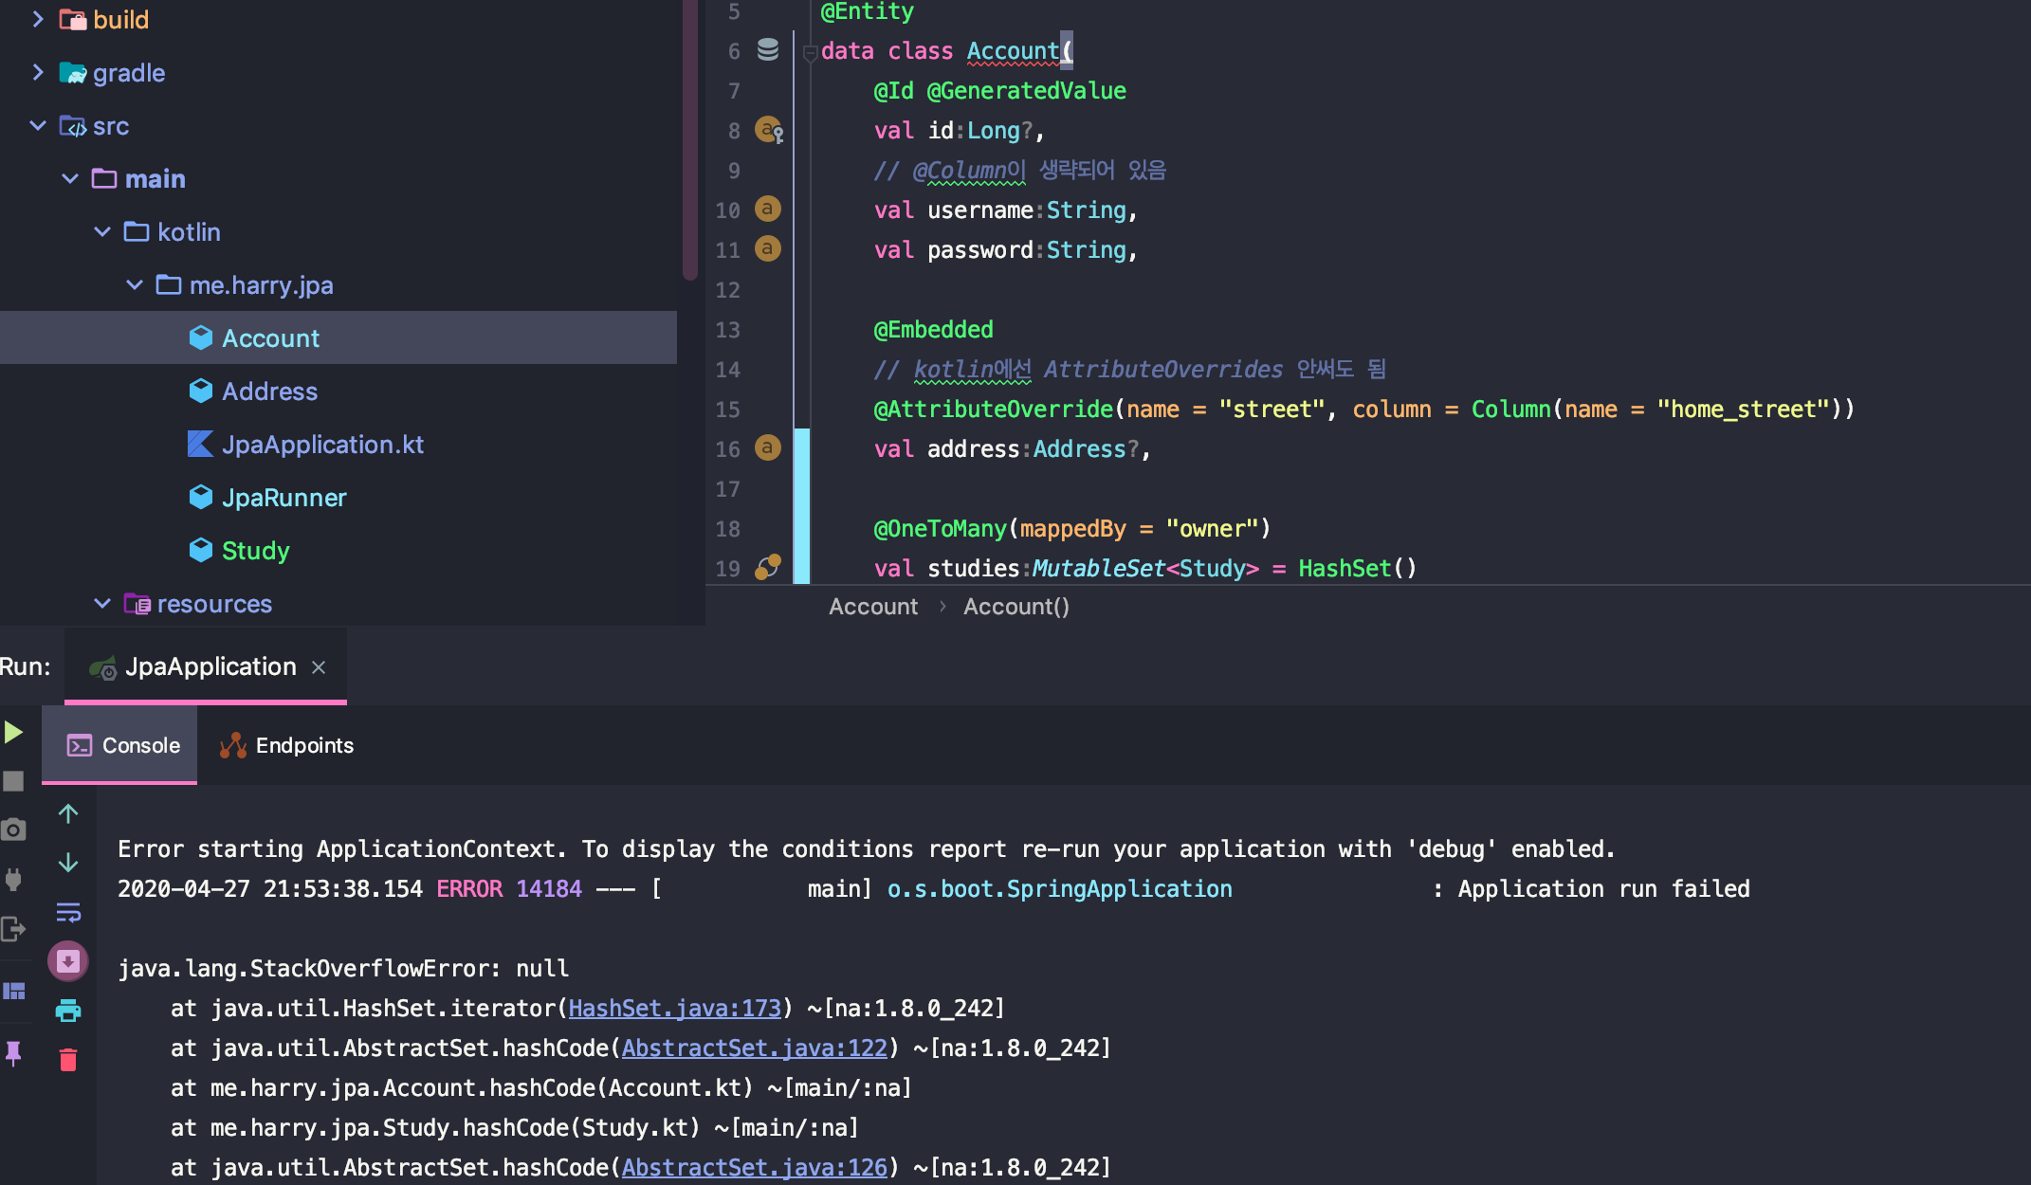Open the AbstractSet.java:122 link
This screenshot has height=1185, width=2031.
(754, 1048)
